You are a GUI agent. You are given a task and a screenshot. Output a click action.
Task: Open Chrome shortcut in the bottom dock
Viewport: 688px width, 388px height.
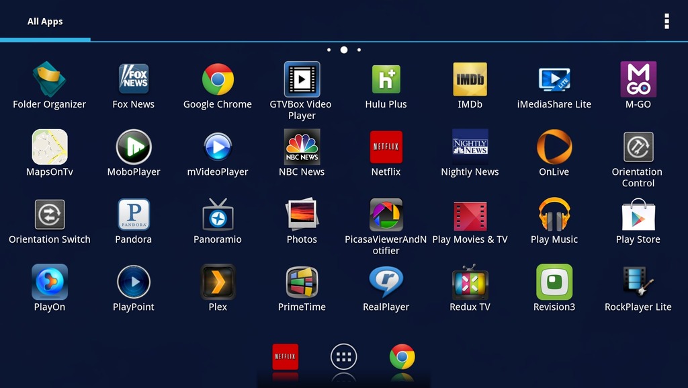click(402, 357)
